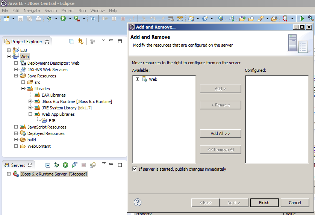Click the Finish button
The height and width of the screenshot is (215, 315).
(264, 203)
